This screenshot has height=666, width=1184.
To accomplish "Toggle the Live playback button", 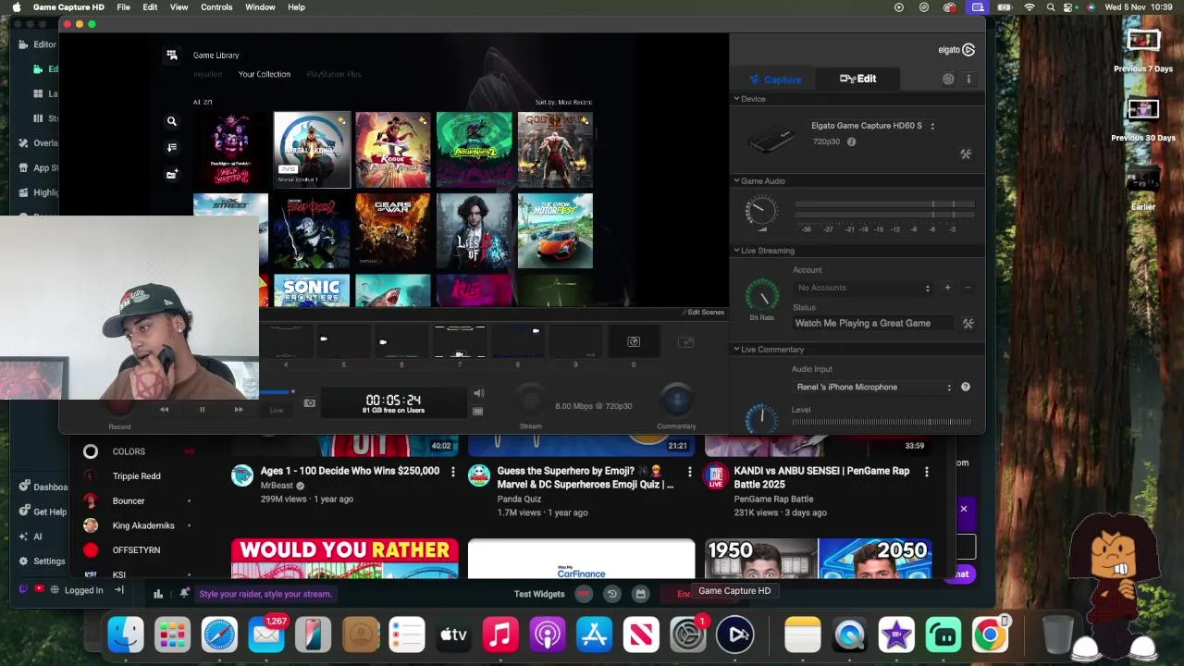I will click(x=276, y=410).
